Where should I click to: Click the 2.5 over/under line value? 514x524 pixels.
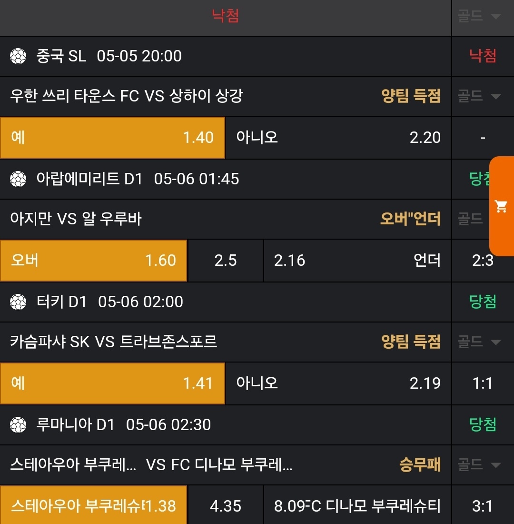coord(226,261)
